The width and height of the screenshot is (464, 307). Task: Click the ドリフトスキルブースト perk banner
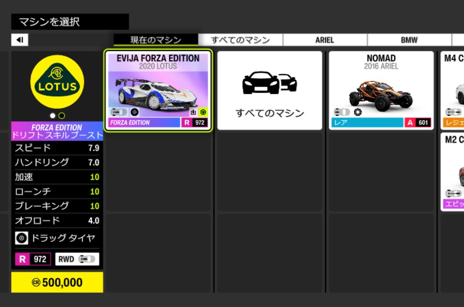tap(57, 131)
